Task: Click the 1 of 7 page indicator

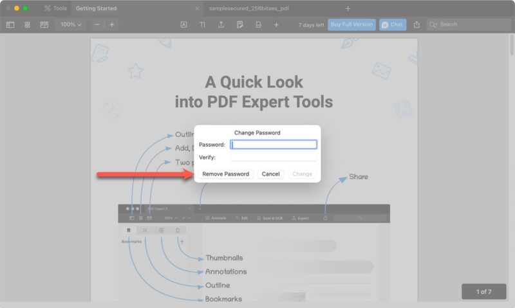Action: 484,291
